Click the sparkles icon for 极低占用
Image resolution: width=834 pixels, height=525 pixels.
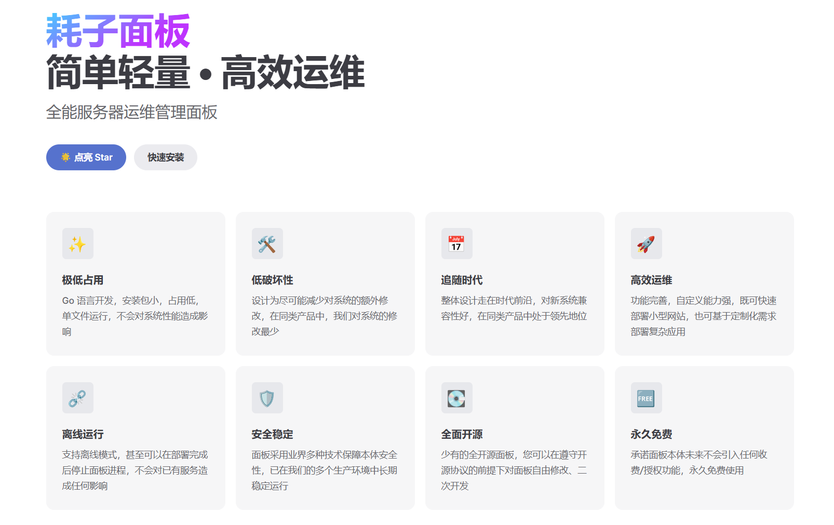point(77,244)
